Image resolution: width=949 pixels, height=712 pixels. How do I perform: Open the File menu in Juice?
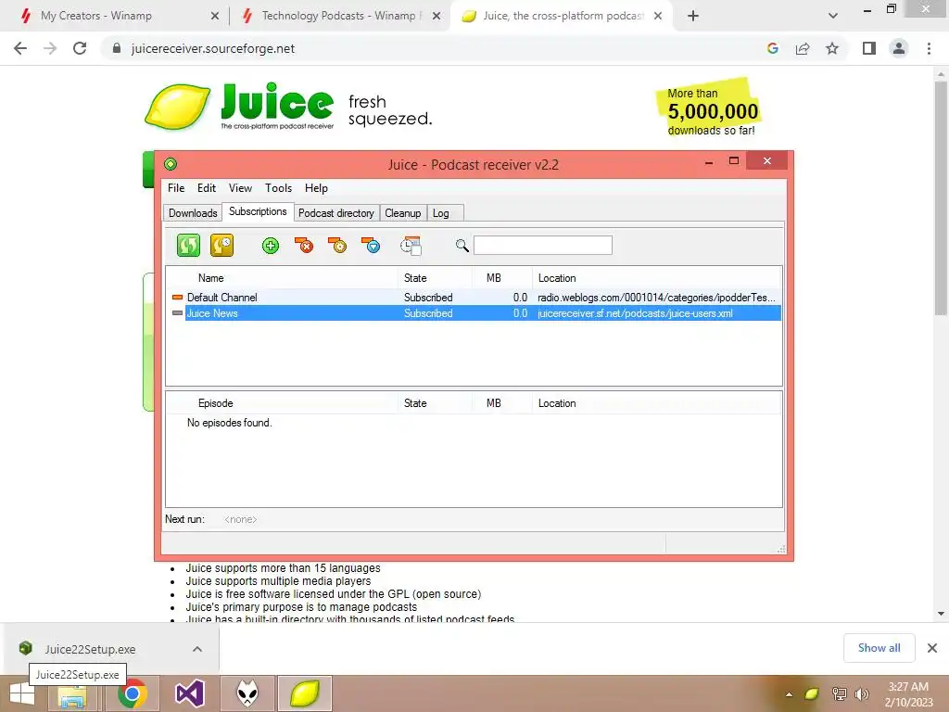pos(176,188)
